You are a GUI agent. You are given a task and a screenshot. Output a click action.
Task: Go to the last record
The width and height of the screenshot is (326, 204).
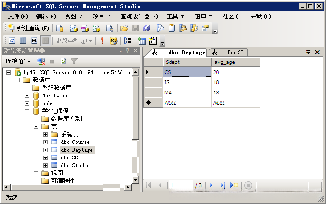tap(223, 185)
